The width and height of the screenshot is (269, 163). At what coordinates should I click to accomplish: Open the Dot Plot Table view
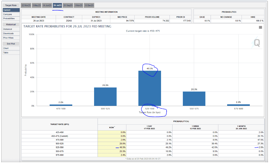[x=11, y=53]
